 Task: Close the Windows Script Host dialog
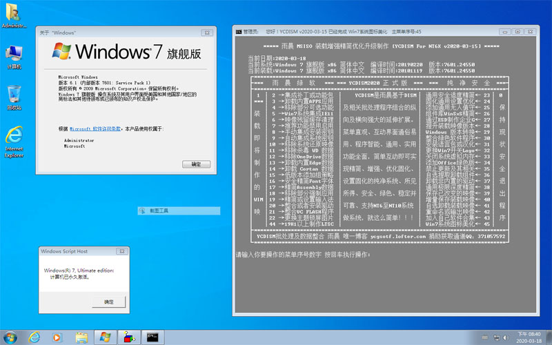coord(122,251)
